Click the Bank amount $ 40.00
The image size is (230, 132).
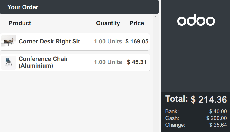click(218, 111)
